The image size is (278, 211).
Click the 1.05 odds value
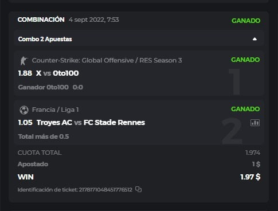pos(25,123)
